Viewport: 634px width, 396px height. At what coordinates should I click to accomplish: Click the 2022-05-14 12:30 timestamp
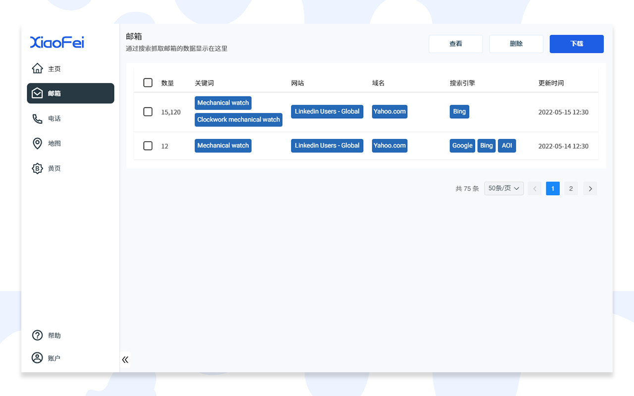pyautogui.click(x=563, y=146)
